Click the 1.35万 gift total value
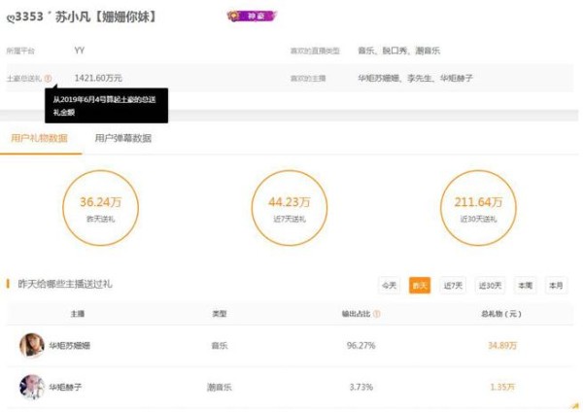Viewport: 583px width, 413px height. click(x=502, y=388)
